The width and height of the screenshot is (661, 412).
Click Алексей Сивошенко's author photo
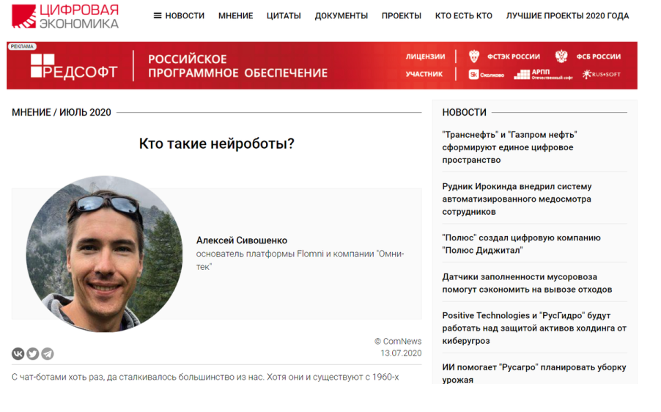[104, 254]
